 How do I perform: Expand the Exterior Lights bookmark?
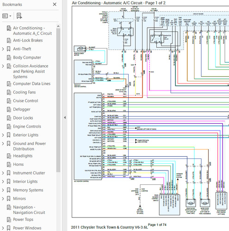pos(3,135)
